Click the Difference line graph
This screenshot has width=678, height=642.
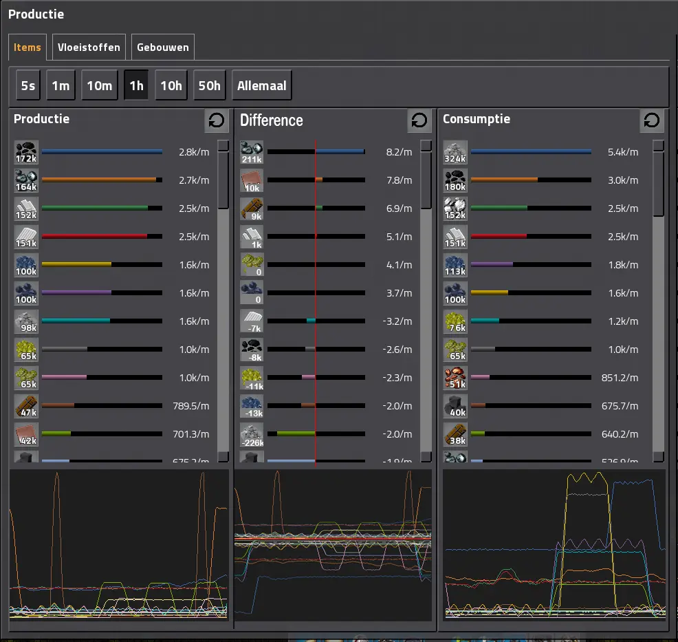pos(333,545)
